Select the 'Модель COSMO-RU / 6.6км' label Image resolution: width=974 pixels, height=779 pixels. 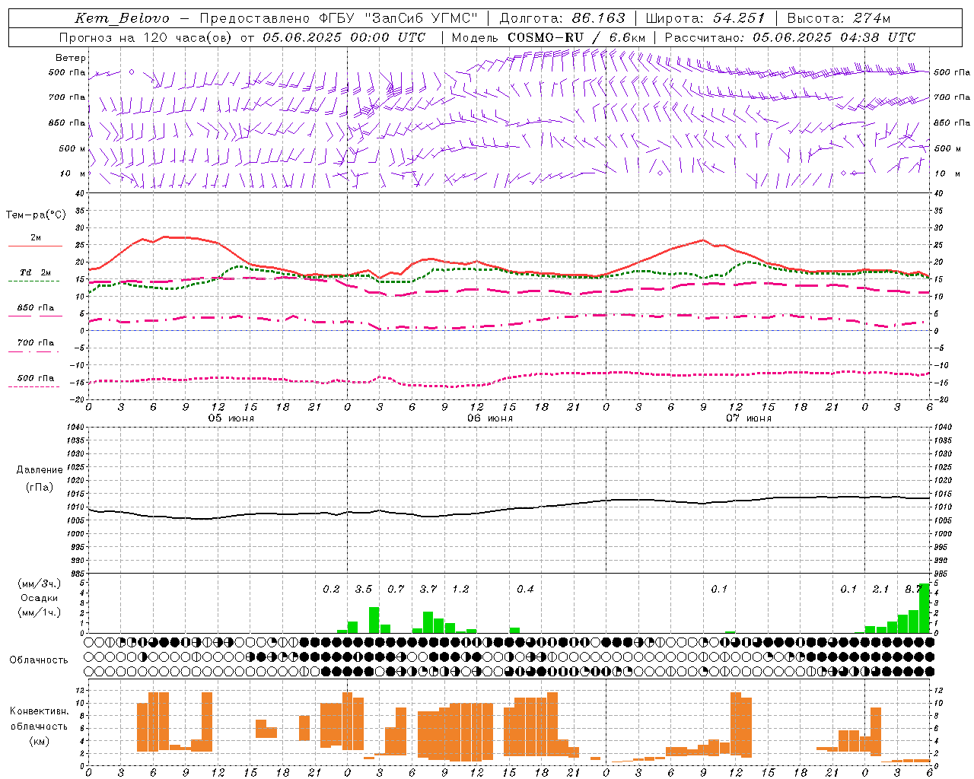pos(549,37)
